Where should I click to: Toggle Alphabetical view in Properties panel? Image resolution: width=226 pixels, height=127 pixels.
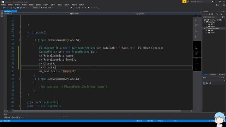tap(207, 83)
